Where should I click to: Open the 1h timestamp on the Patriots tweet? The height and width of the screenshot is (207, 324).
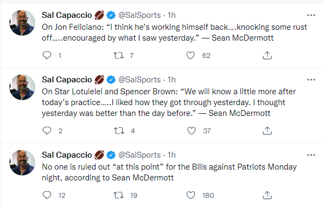[171, 155]
